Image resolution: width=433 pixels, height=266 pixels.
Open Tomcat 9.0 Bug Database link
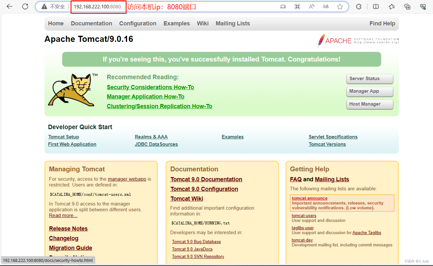pos(197,242)
